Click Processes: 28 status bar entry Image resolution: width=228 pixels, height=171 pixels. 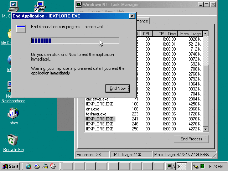(x=92, y=154)
